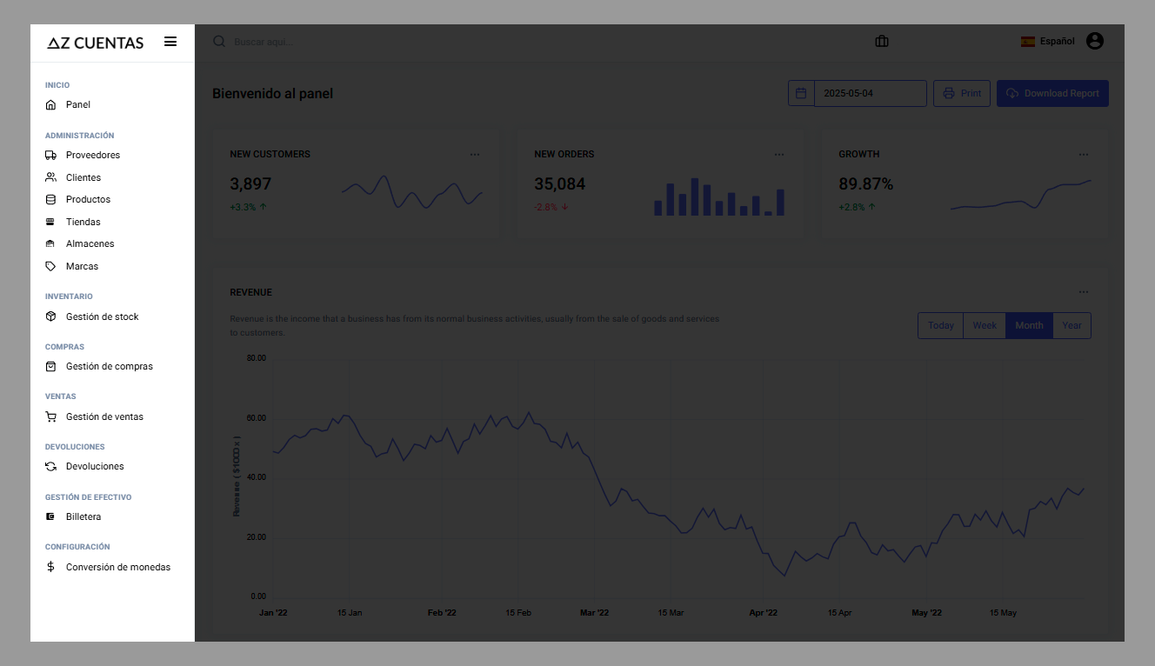Click the Download Report button

pos(1052,93)
